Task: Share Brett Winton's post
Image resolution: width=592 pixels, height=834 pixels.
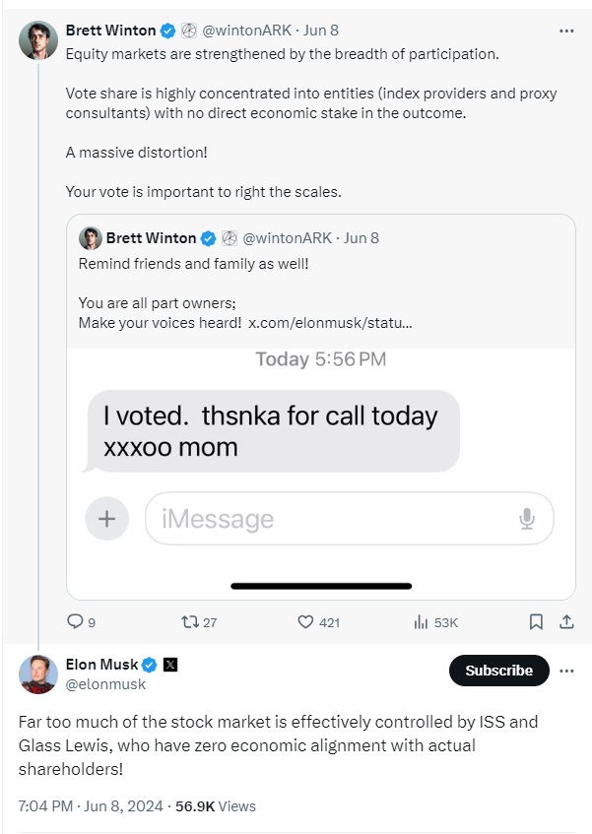Action: pos(566,621)
